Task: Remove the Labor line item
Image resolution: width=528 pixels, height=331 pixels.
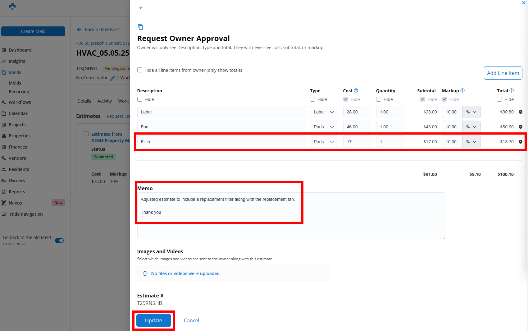Action: point(521,112)
